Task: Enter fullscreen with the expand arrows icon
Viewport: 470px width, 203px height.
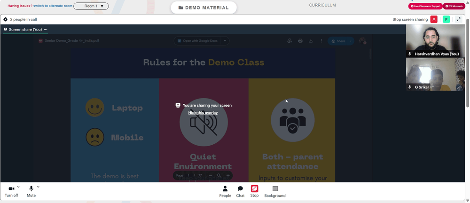Action: pyautogui.click(x=458, y=19)
